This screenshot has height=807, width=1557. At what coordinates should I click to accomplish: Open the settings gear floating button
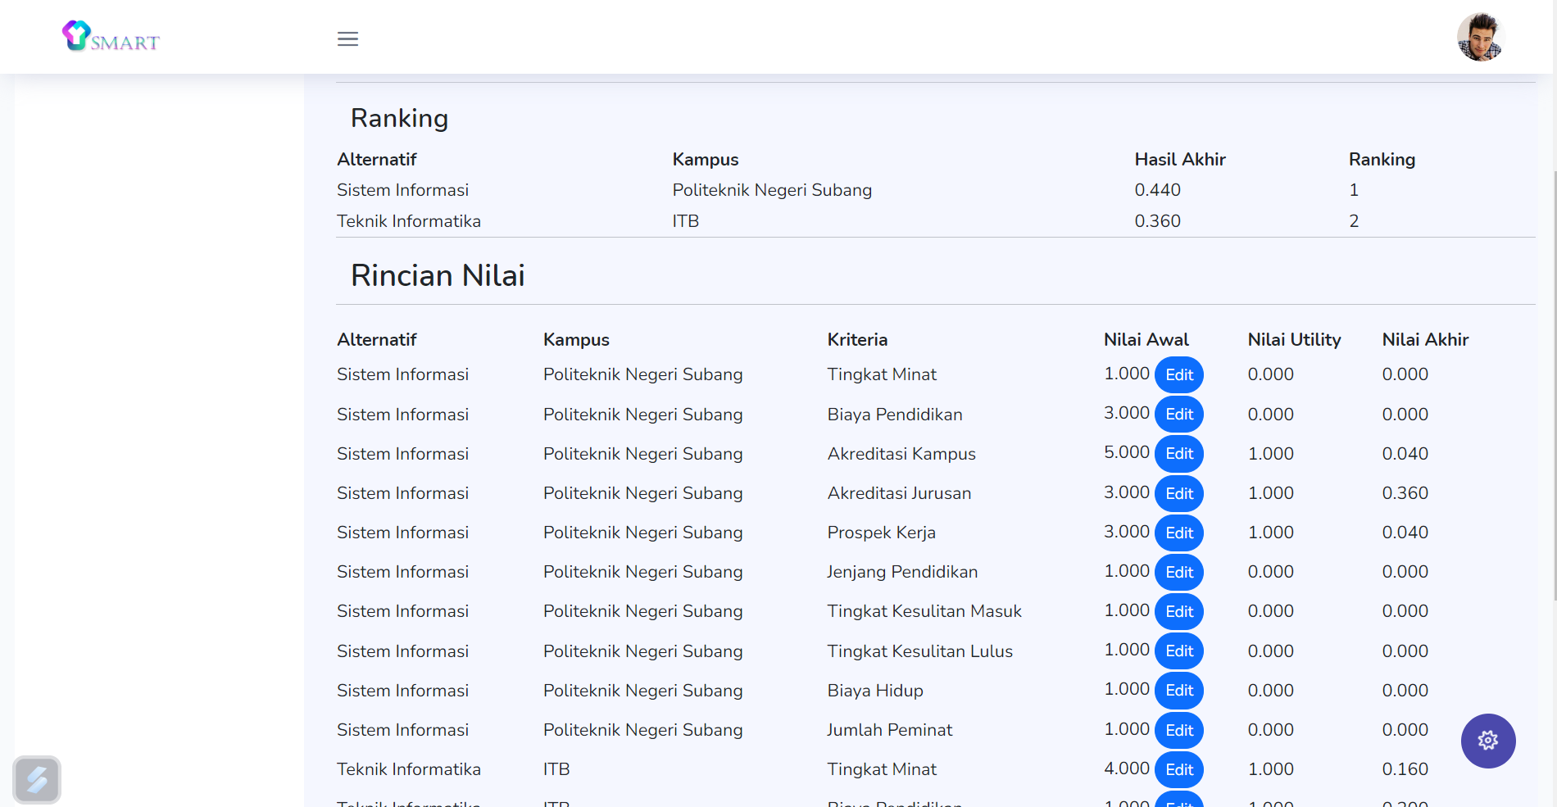[x=1487, y=741]
